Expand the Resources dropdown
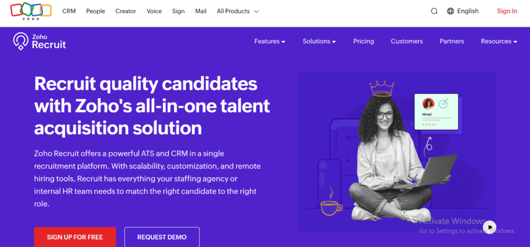The image size is (530, 247). [x=498, y=41]
